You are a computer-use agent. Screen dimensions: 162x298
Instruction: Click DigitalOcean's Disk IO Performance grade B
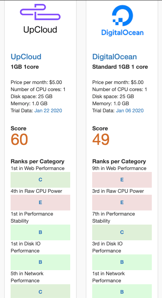122,262
